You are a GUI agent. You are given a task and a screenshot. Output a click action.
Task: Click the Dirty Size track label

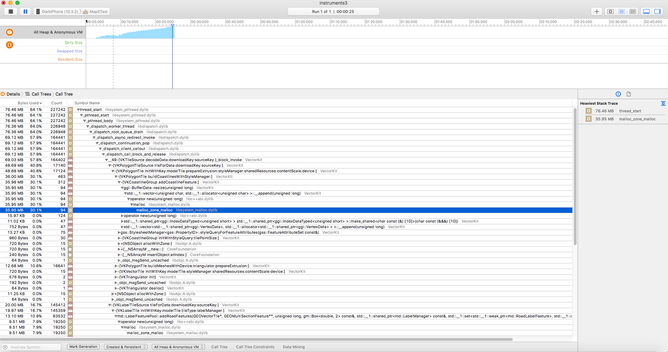click(74, 43)
